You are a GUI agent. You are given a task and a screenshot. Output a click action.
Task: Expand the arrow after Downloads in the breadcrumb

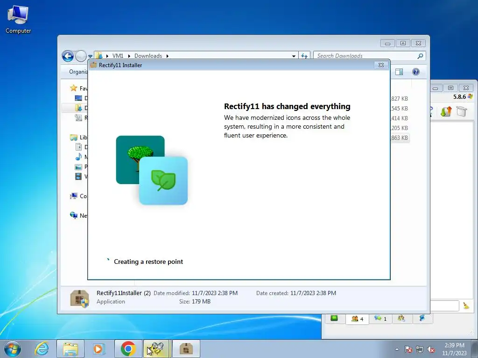pos(168,56)
